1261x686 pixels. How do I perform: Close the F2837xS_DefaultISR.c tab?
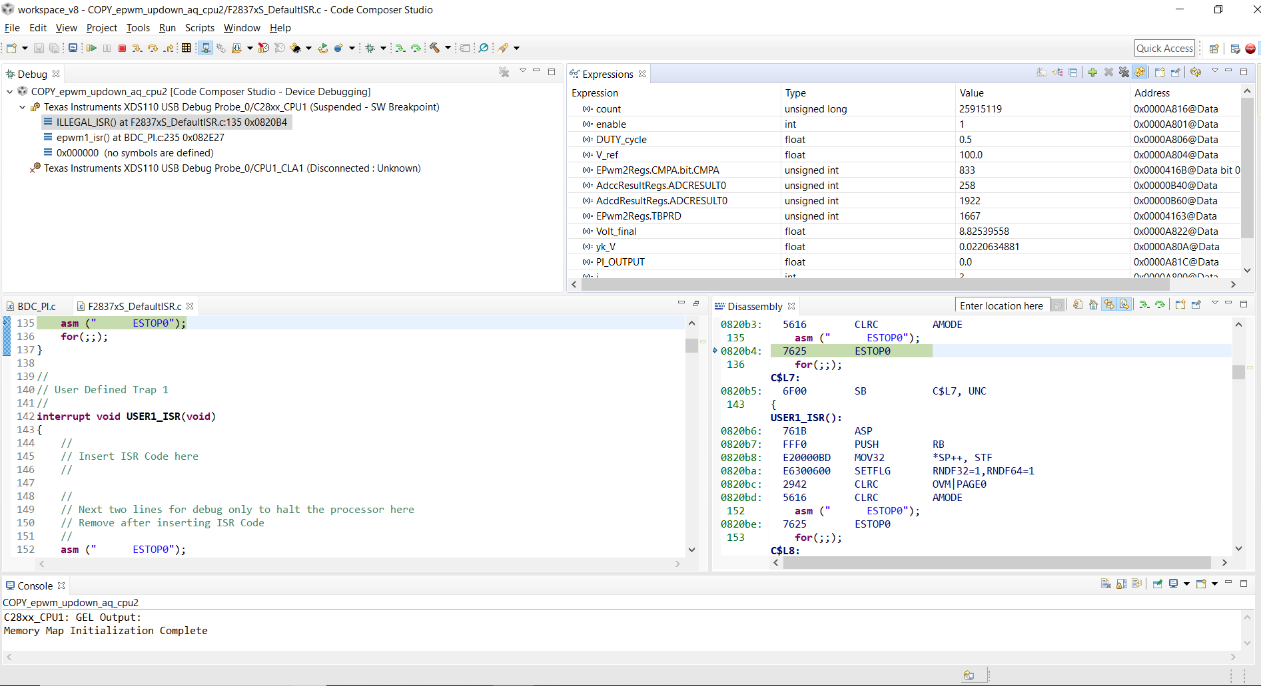[190, 306]
